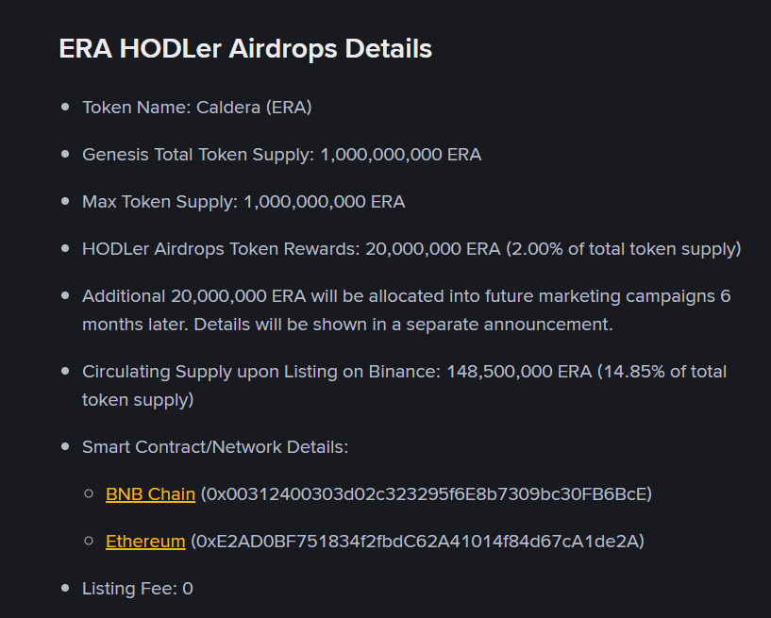Open the Ethereum link
Screen dimensions: 771x618
pyautogui.click(x=145, y=542)
